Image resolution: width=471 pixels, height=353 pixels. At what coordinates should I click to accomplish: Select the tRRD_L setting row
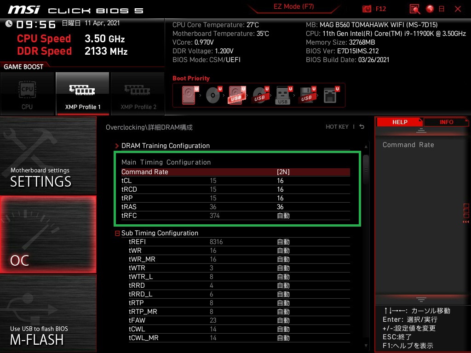click(x=239, y=294)
